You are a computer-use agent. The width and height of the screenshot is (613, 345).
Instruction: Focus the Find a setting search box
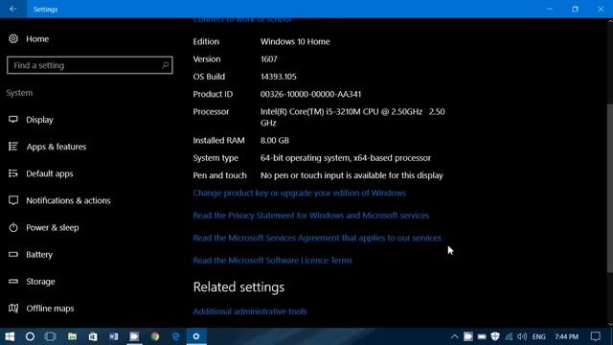[89, 65]
